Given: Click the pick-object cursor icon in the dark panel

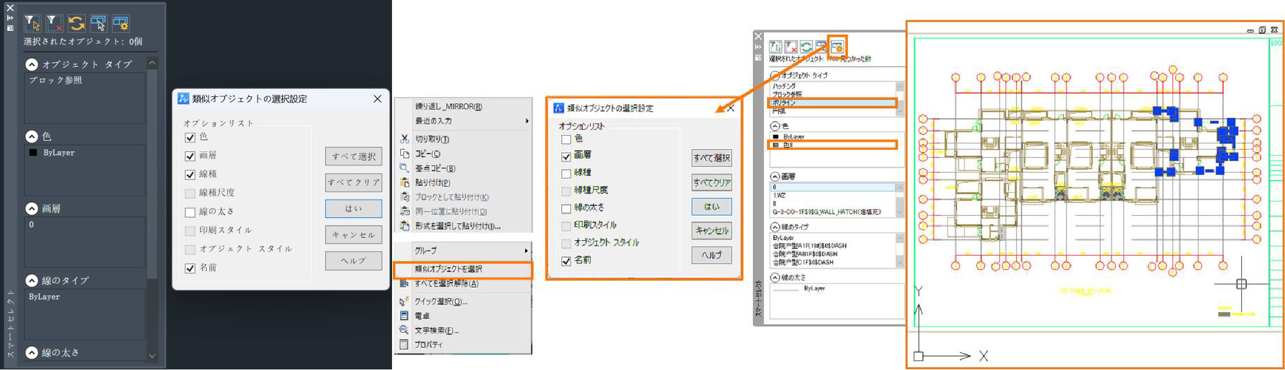Looking at the screenshot, I should point(98,23).
